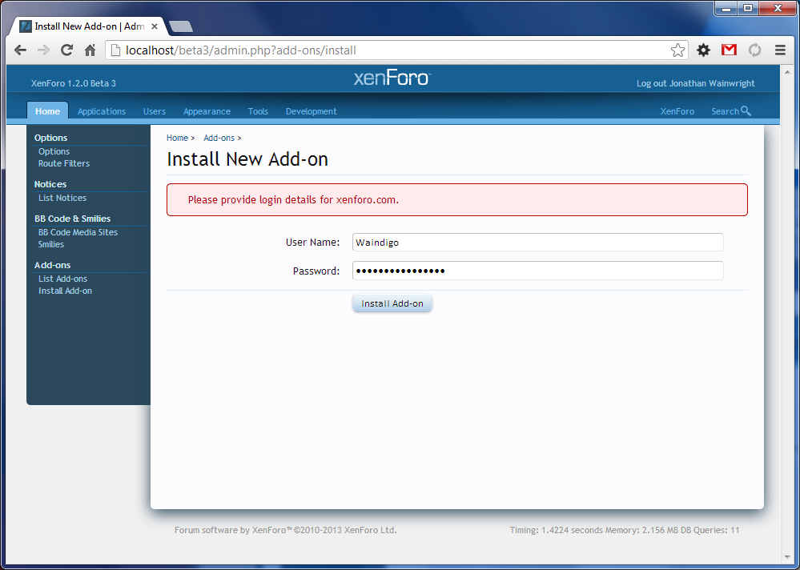Open Install Add-on in the sidebar
Image resolution: width=800 pixels, height=570 pixels.
(x=66, y=291)
